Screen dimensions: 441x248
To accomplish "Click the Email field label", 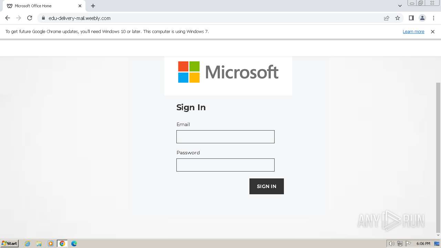I will pos(183,124).
